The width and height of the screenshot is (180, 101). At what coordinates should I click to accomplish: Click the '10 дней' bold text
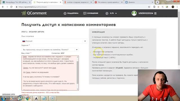coord(119,68)
